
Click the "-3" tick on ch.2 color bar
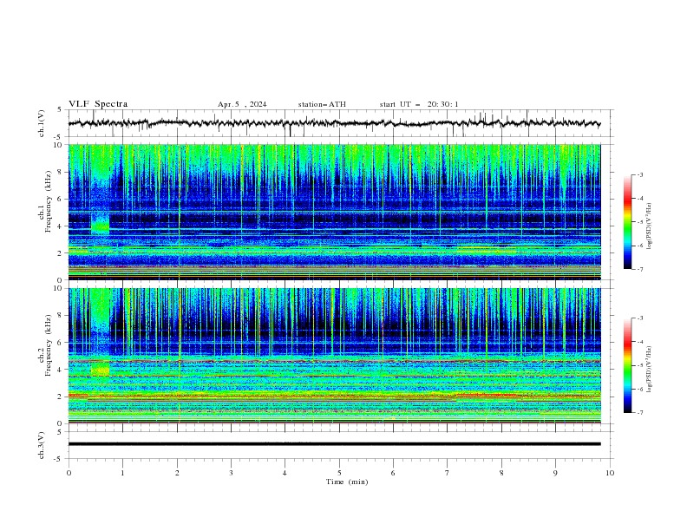point(639,318)
